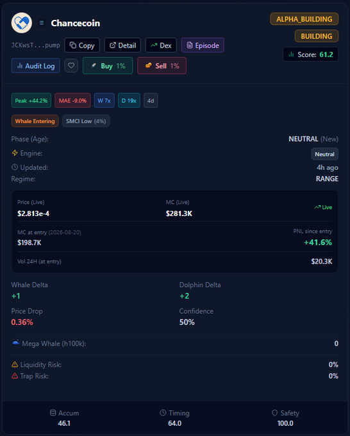Click the 4h ago updated value
350x436 pixels.
pos(328,167)
